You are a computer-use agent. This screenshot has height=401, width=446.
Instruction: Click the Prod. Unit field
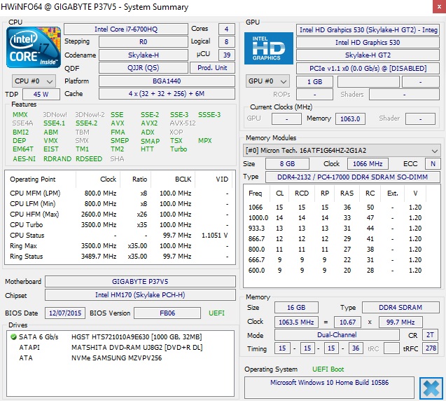213,68
